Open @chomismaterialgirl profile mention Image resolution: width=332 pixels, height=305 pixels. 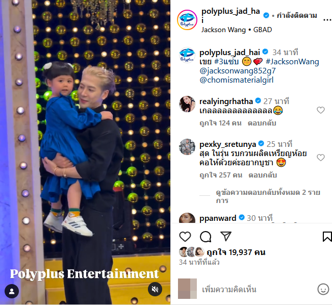(237, 80)
